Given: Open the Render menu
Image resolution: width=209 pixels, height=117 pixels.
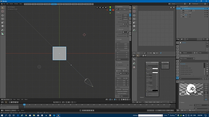Looking at the screenshot, I should [11, 4].
